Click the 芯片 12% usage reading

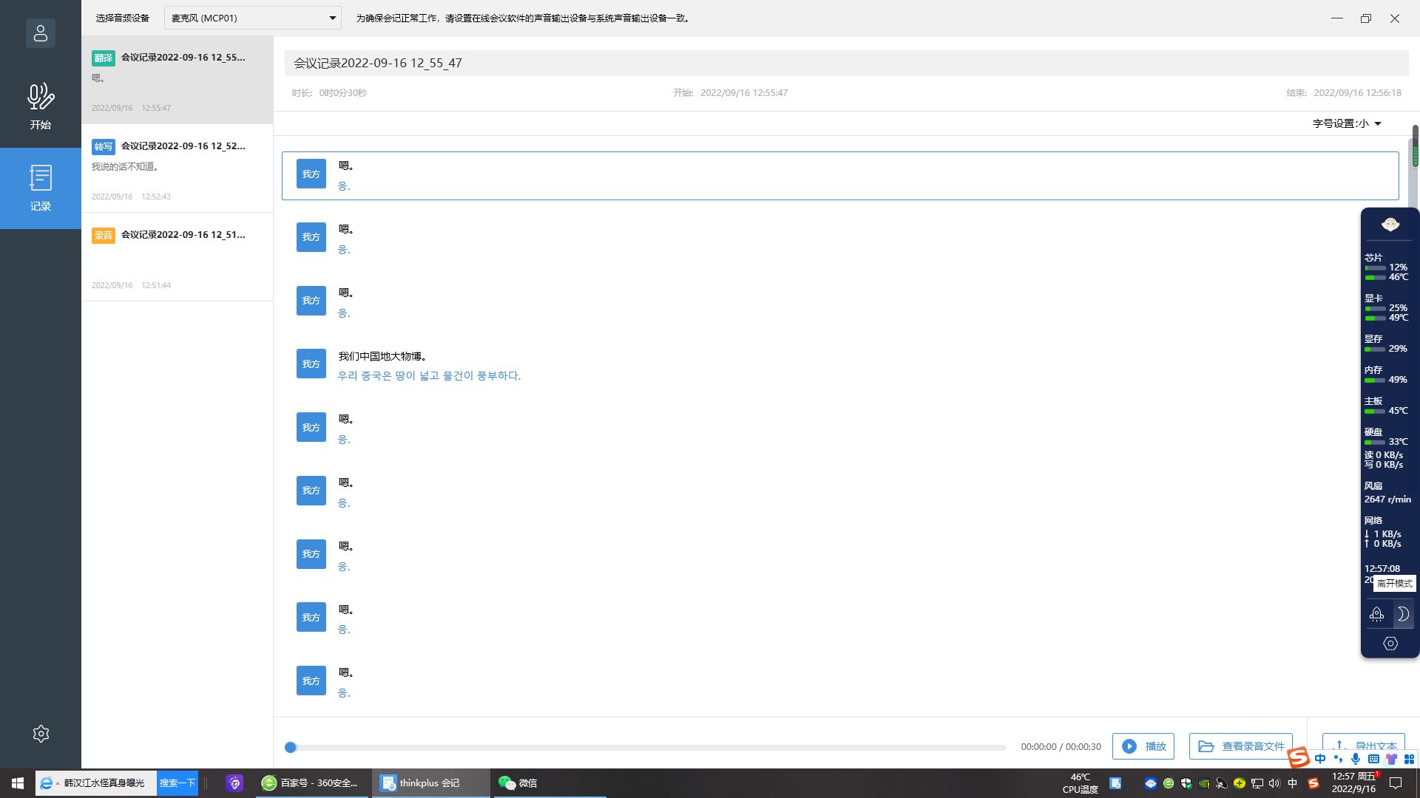point(1397,267)
